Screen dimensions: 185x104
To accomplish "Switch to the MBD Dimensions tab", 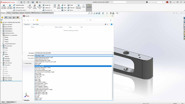I will tap(36, 13).
